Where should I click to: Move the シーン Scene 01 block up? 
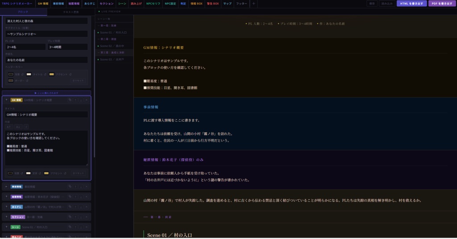[x=75, y=227]
